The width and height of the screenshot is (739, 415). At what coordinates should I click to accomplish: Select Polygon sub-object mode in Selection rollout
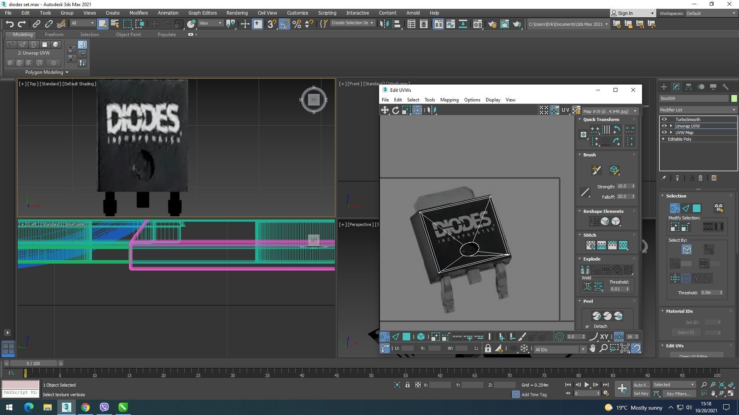pyautogui.click(x=697, y=208)
